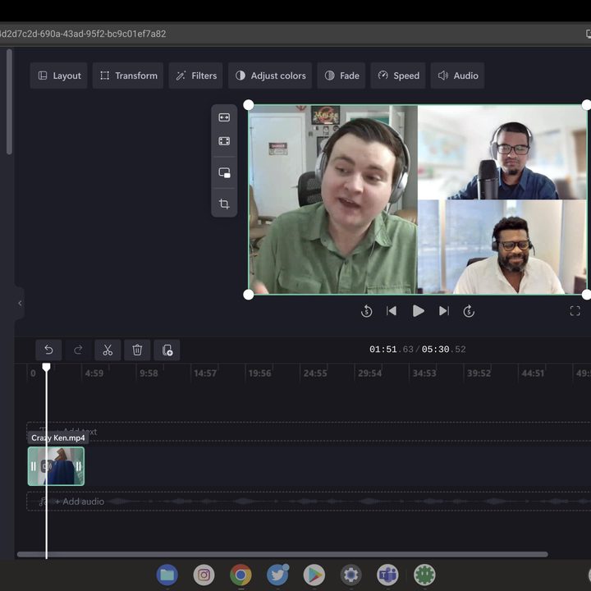Click the audio icon on the clip
Viewport: 591px width, 591px height.
tap(48, 466)
